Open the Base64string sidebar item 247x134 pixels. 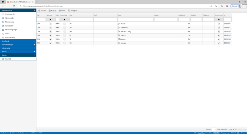click(10, 37)
